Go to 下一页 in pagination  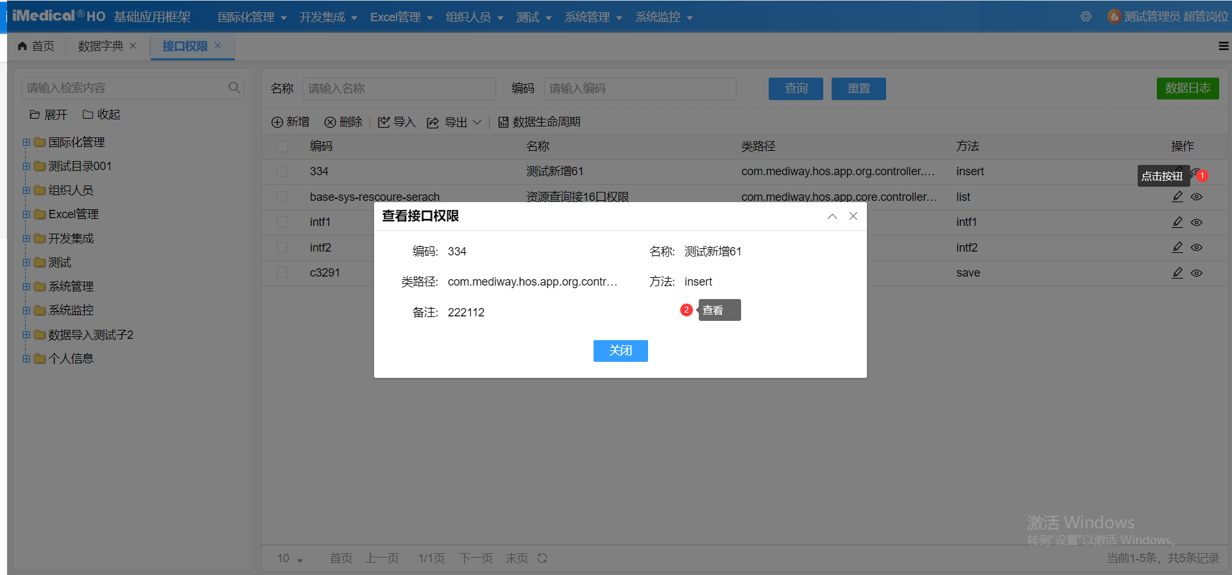pos(476,558)
